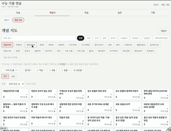The image size is (171, 131).
Task: Open the 기록 tab
Action: coord(153,13)
